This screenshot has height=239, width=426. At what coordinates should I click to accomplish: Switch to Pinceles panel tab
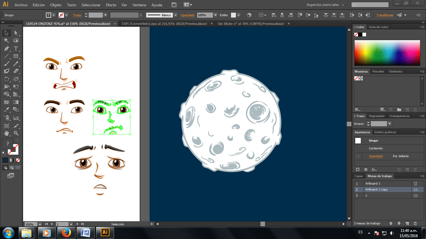tap(378, 72)
